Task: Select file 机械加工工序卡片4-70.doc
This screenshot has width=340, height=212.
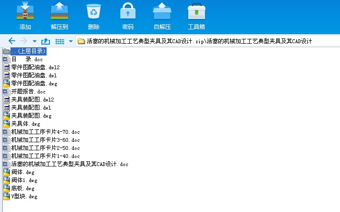Action: click(x=46, y=132)
